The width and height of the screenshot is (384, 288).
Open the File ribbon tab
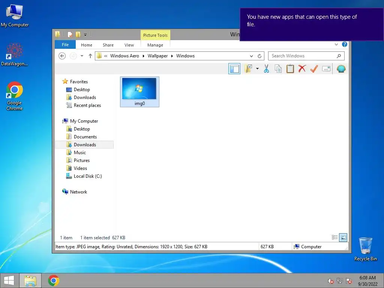pos(65,45)
